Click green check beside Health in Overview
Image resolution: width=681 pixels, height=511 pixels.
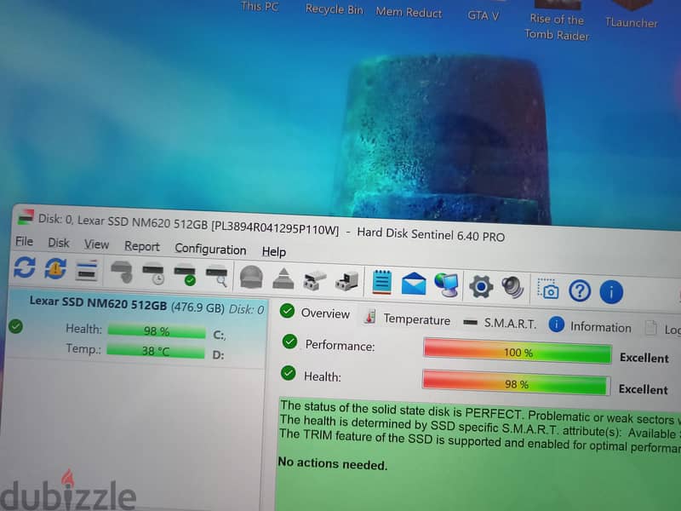click(288, 373)
